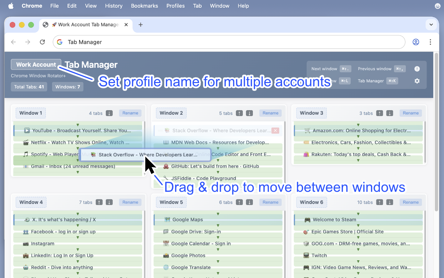Click the Window 5 name label
The height and width of the screenshot is (278, 444).
(x=171, y=202)
